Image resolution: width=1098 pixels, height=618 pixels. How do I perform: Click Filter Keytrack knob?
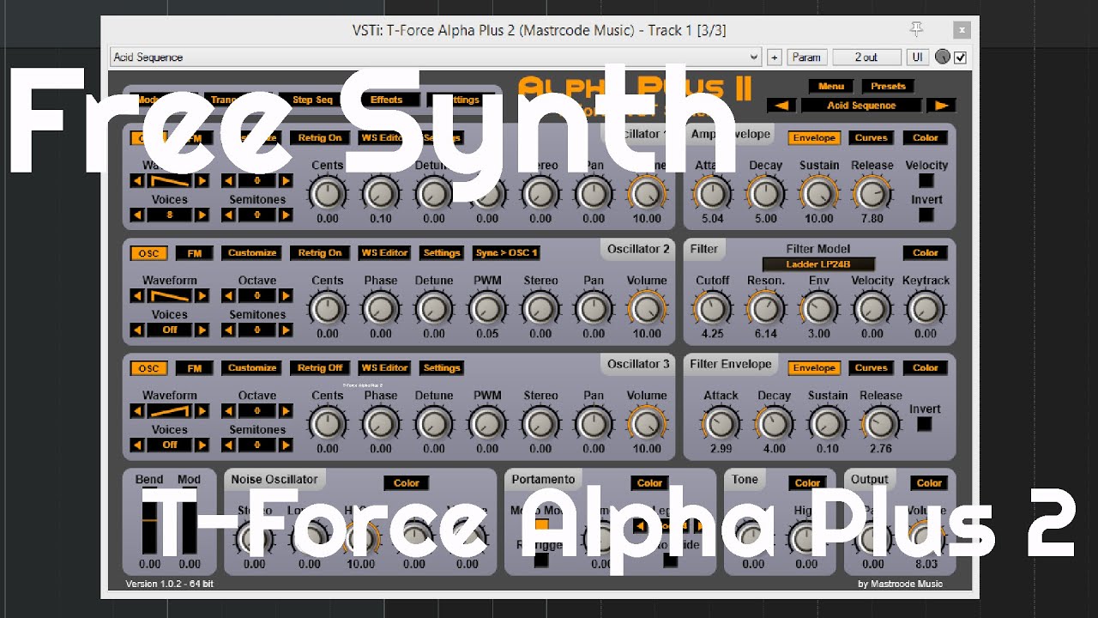coord(925,308)
